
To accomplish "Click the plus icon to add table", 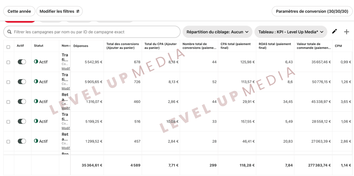I will pyautogui.click(x=346, y=32).
